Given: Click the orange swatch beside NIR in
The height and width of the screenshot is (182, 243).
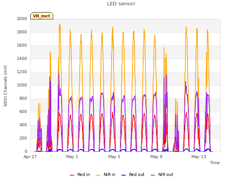Looking at the screenshot, I should [98, 175].
